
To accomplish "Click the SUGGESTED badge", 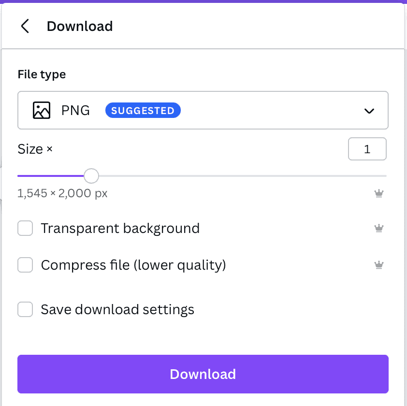I will [143, 110].
